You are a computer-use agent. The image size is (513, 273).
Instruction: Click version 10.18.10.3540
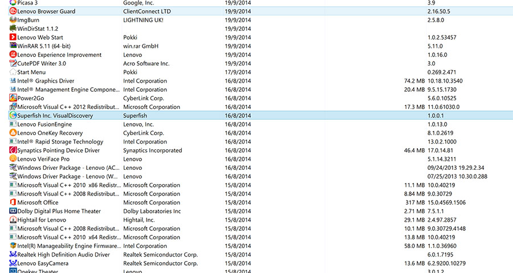[445, 81]
